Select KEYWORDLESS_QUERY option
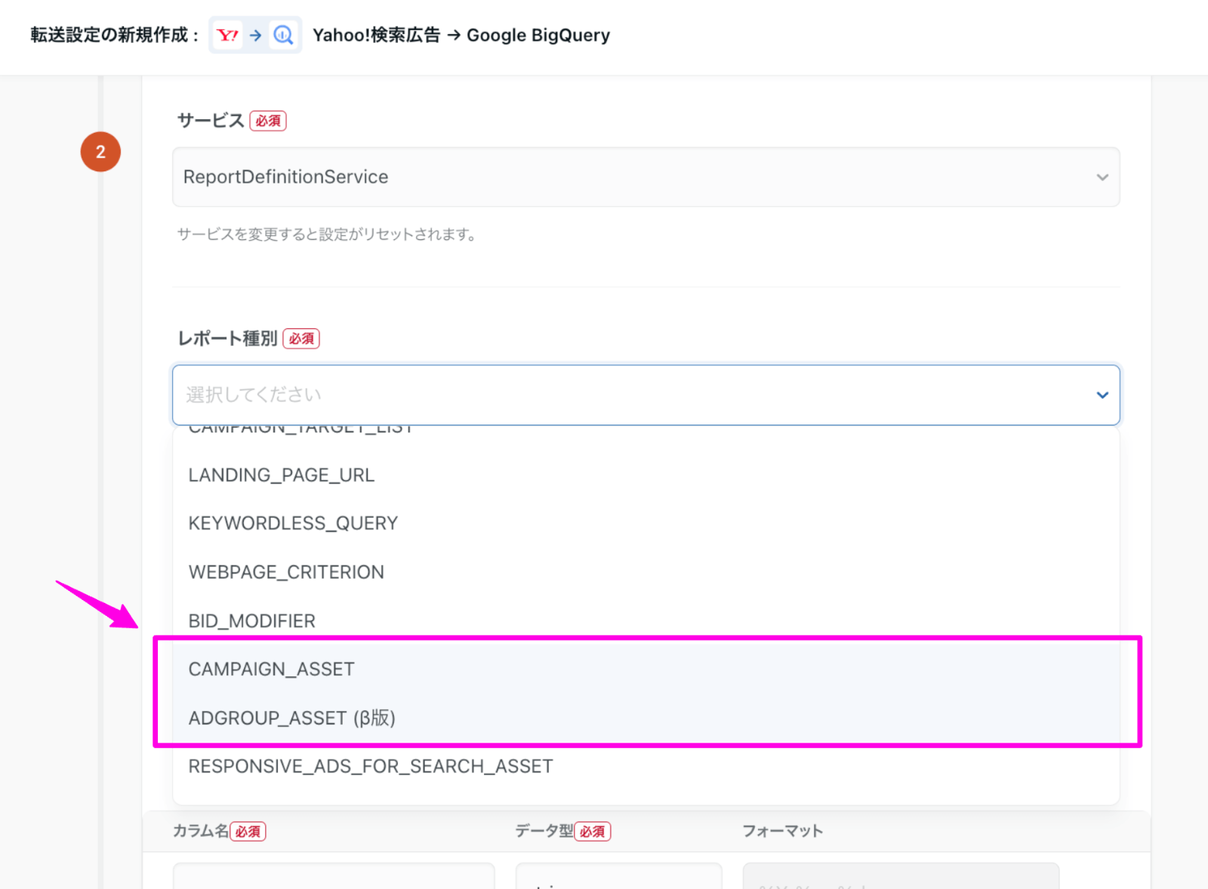Screen dimensions: 1208x889 [646, 523]
